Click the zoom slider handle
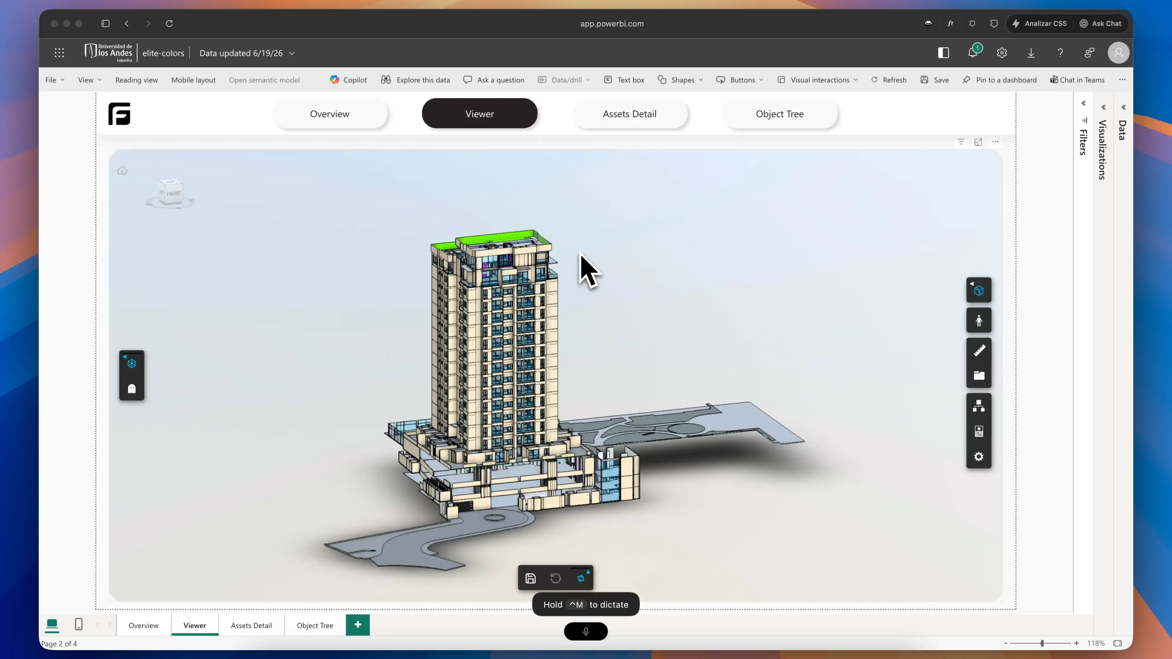Image resolution: width=1172 pixels, height=659 pixels. coord(1042,643)
